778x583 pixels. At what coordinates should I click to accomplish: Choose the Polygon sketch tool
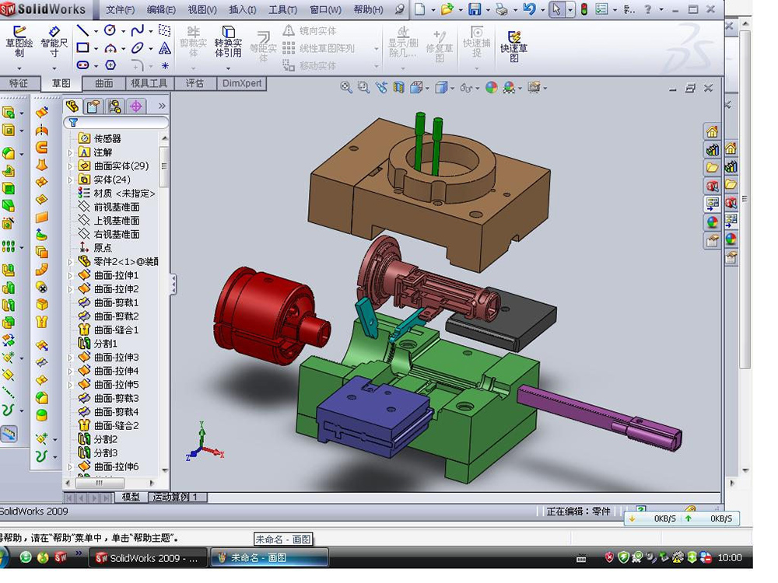point(110,65)
